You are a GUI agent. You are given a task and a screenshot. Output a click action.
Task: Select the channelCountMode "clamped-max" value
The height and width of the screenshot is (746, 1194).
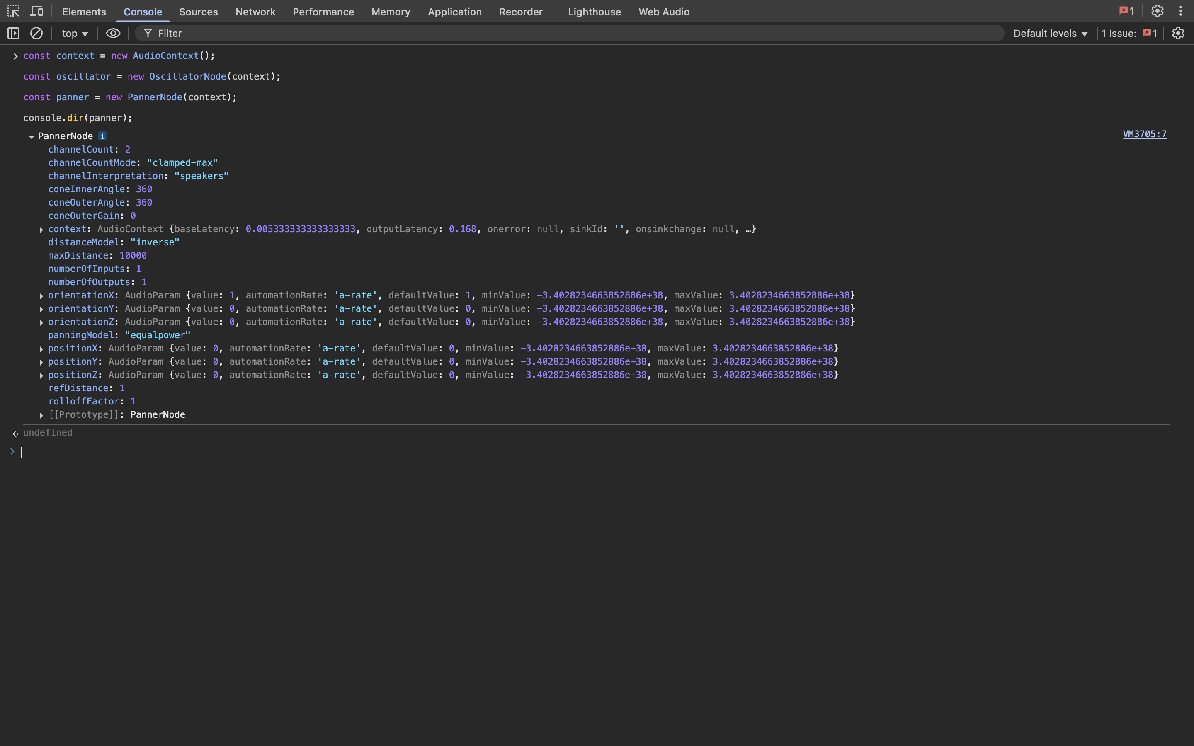click(x=182, y=162)
